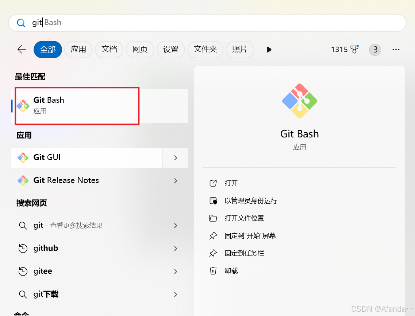Expand the gitee suggestion chevron
The image size is (415, 316).
(176, 272)
